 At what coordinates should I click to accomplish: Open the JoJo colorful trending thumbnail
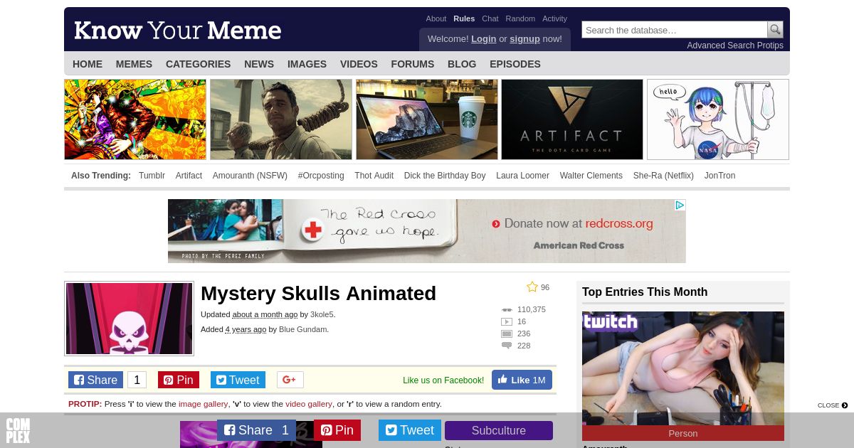135,119
